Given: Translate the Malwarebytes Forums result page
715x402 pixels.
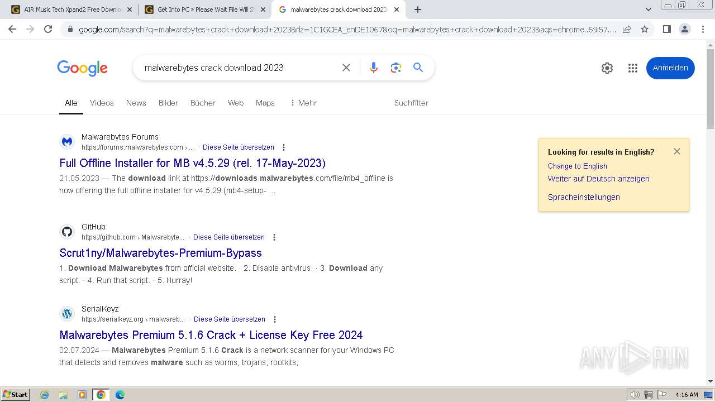Looking at the screenshot, I should [239, 147].
